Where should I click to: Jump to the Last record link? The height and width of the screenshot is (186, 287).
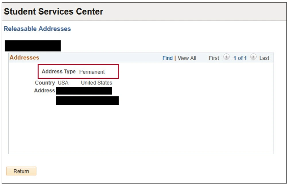click(264, 58)
